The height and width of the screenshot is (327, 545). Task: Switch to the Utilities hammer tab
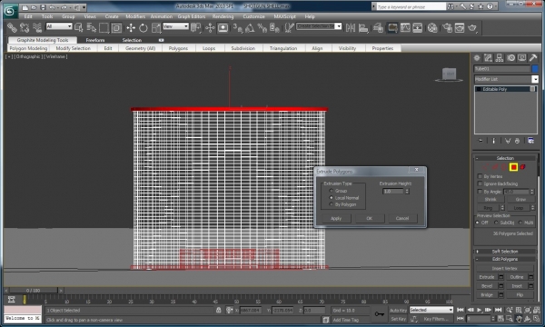click(533, 58)
